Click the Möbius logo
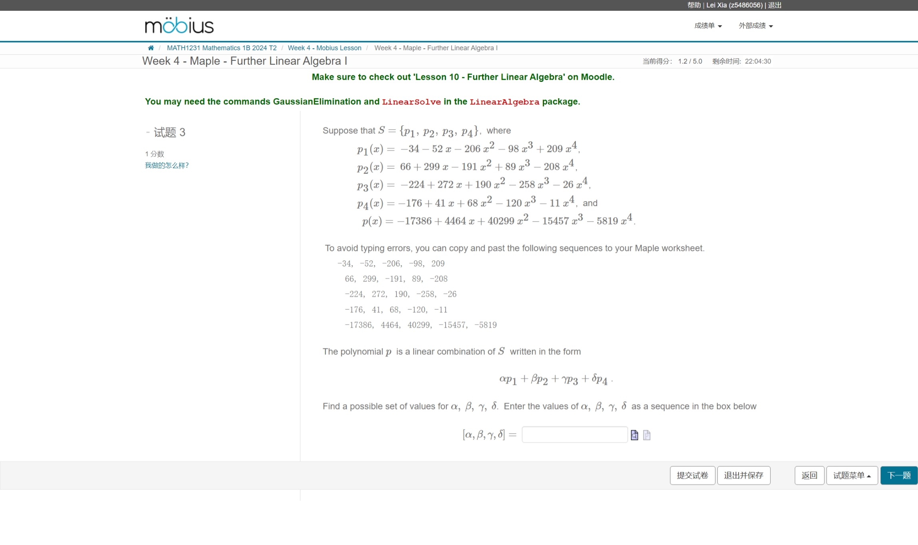The image size is (918, 545). click(x=179, y=25)
